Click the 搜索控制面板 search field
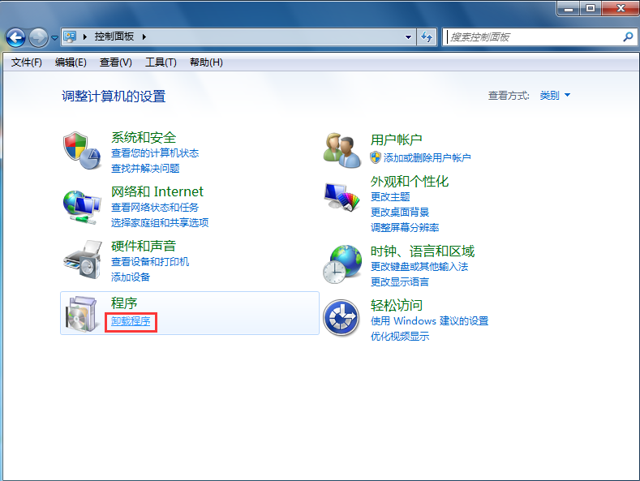640x481 pixels. click(534, 37)
